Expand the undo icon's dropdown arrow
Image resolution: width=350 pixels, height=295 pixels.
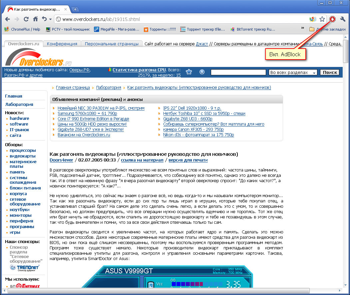point(50,19)
